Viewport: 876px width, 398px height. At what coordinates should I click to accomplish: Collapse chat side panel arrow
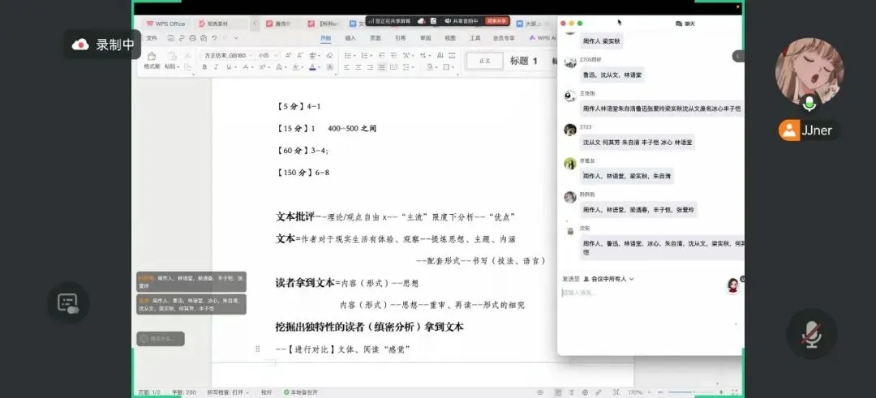(737, 56)
